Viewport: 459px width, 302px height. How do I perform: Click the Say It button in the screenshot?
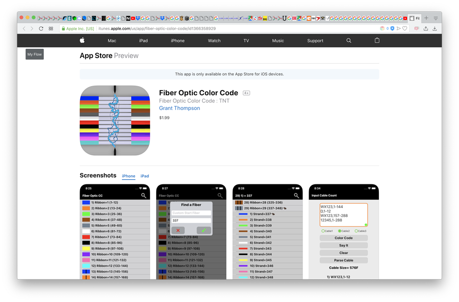(x=343, y=245)
